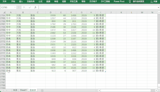Click 华中 cell in row 2768
The image size is (160, 92).
click(11, 27)
